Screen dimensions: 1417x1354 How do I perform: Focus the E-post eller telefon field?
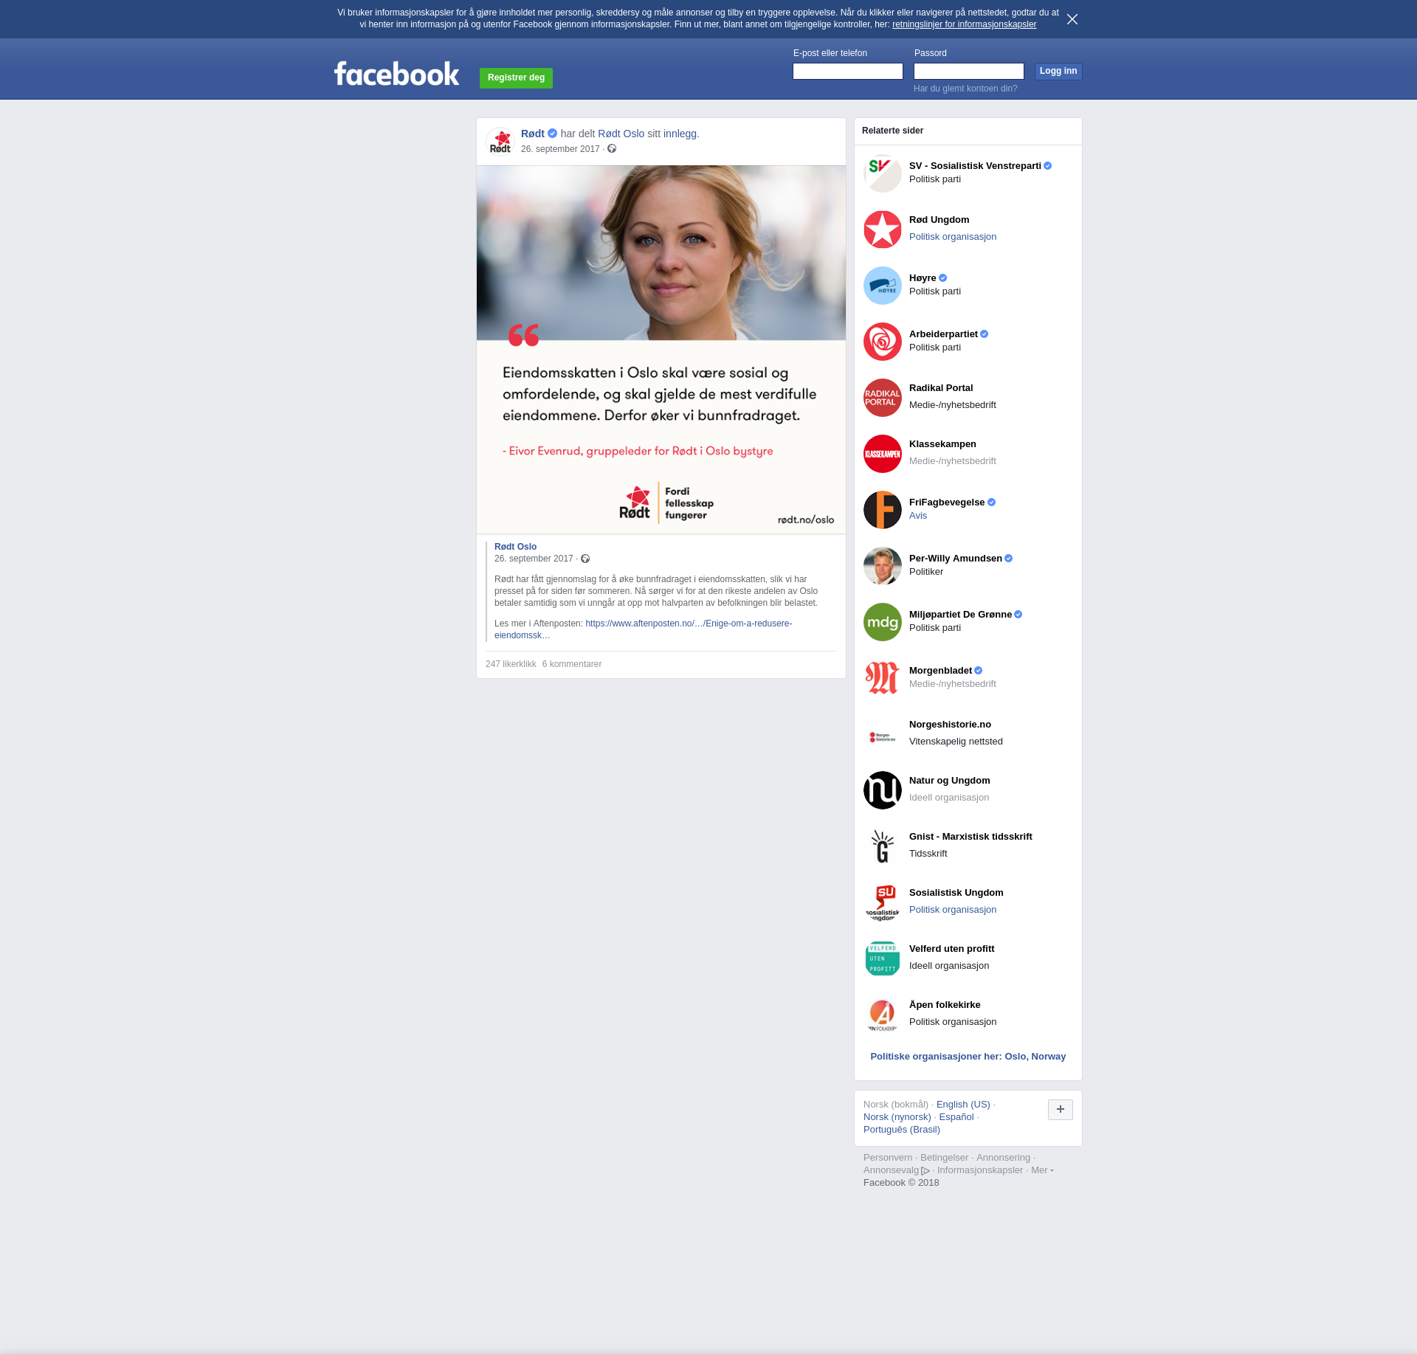(847, 71)
